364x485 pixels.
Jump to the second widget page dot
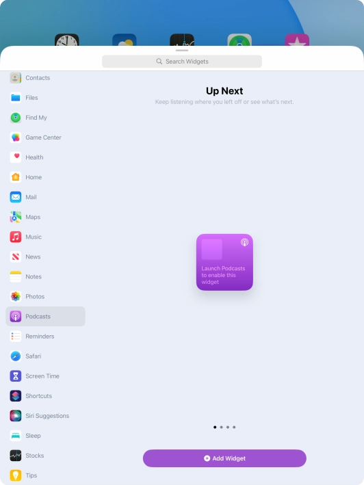(x=221, y=427)
